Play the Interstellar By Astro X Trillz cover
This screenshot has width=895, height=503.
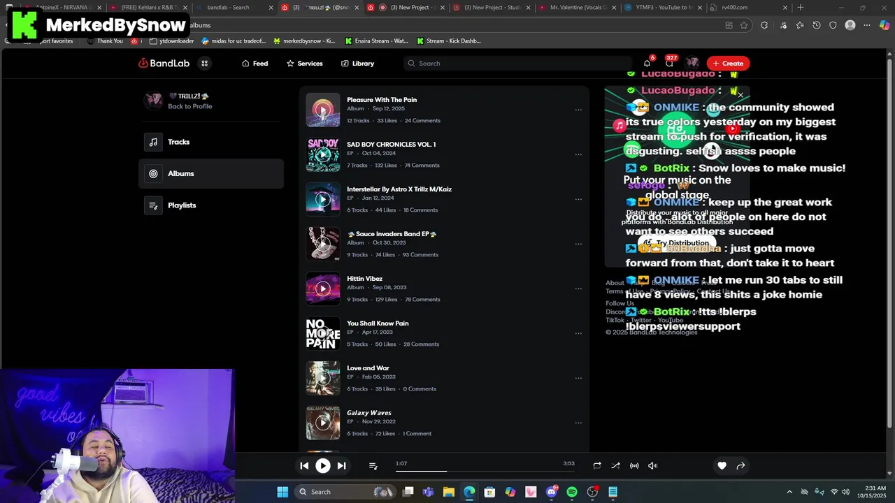(x=322, y=200)
